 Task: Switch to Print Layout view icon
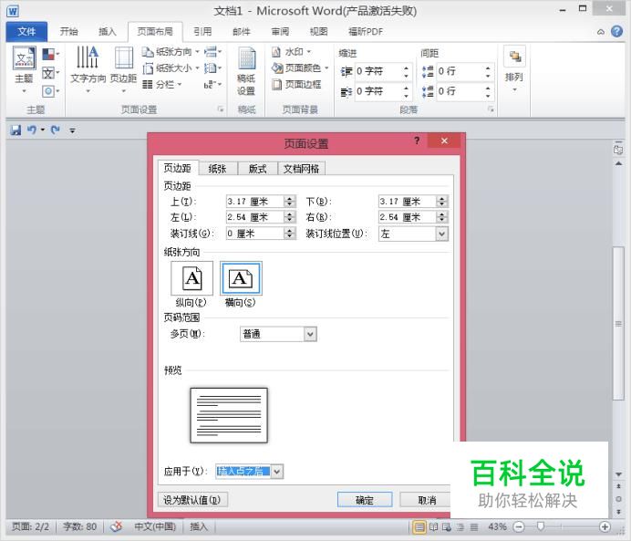pyautogui.click(x=419, y=526)
